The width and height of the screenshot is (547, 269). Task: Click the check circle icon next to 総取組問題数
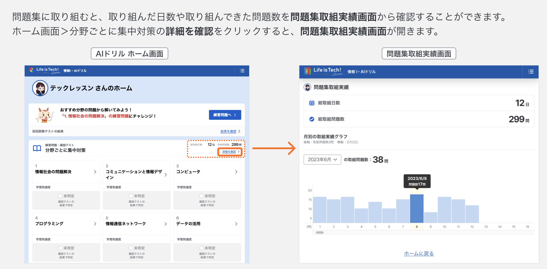(312, 119)
